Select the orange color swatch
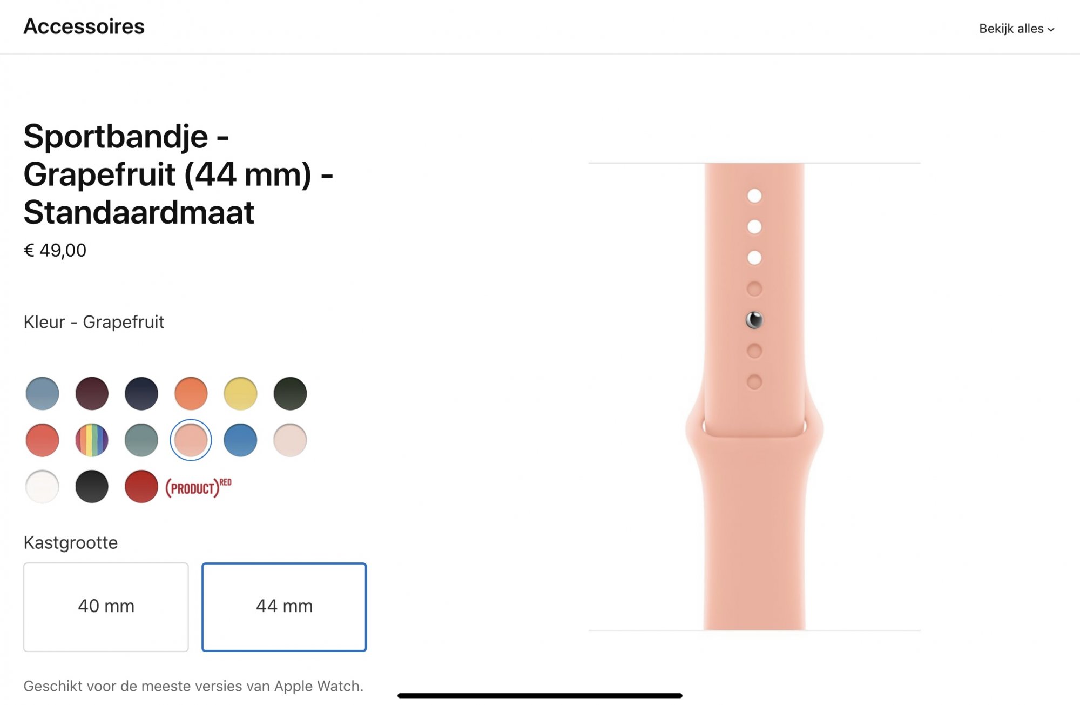The height and width of the screenshot is (705, 1080). point(191,393)
